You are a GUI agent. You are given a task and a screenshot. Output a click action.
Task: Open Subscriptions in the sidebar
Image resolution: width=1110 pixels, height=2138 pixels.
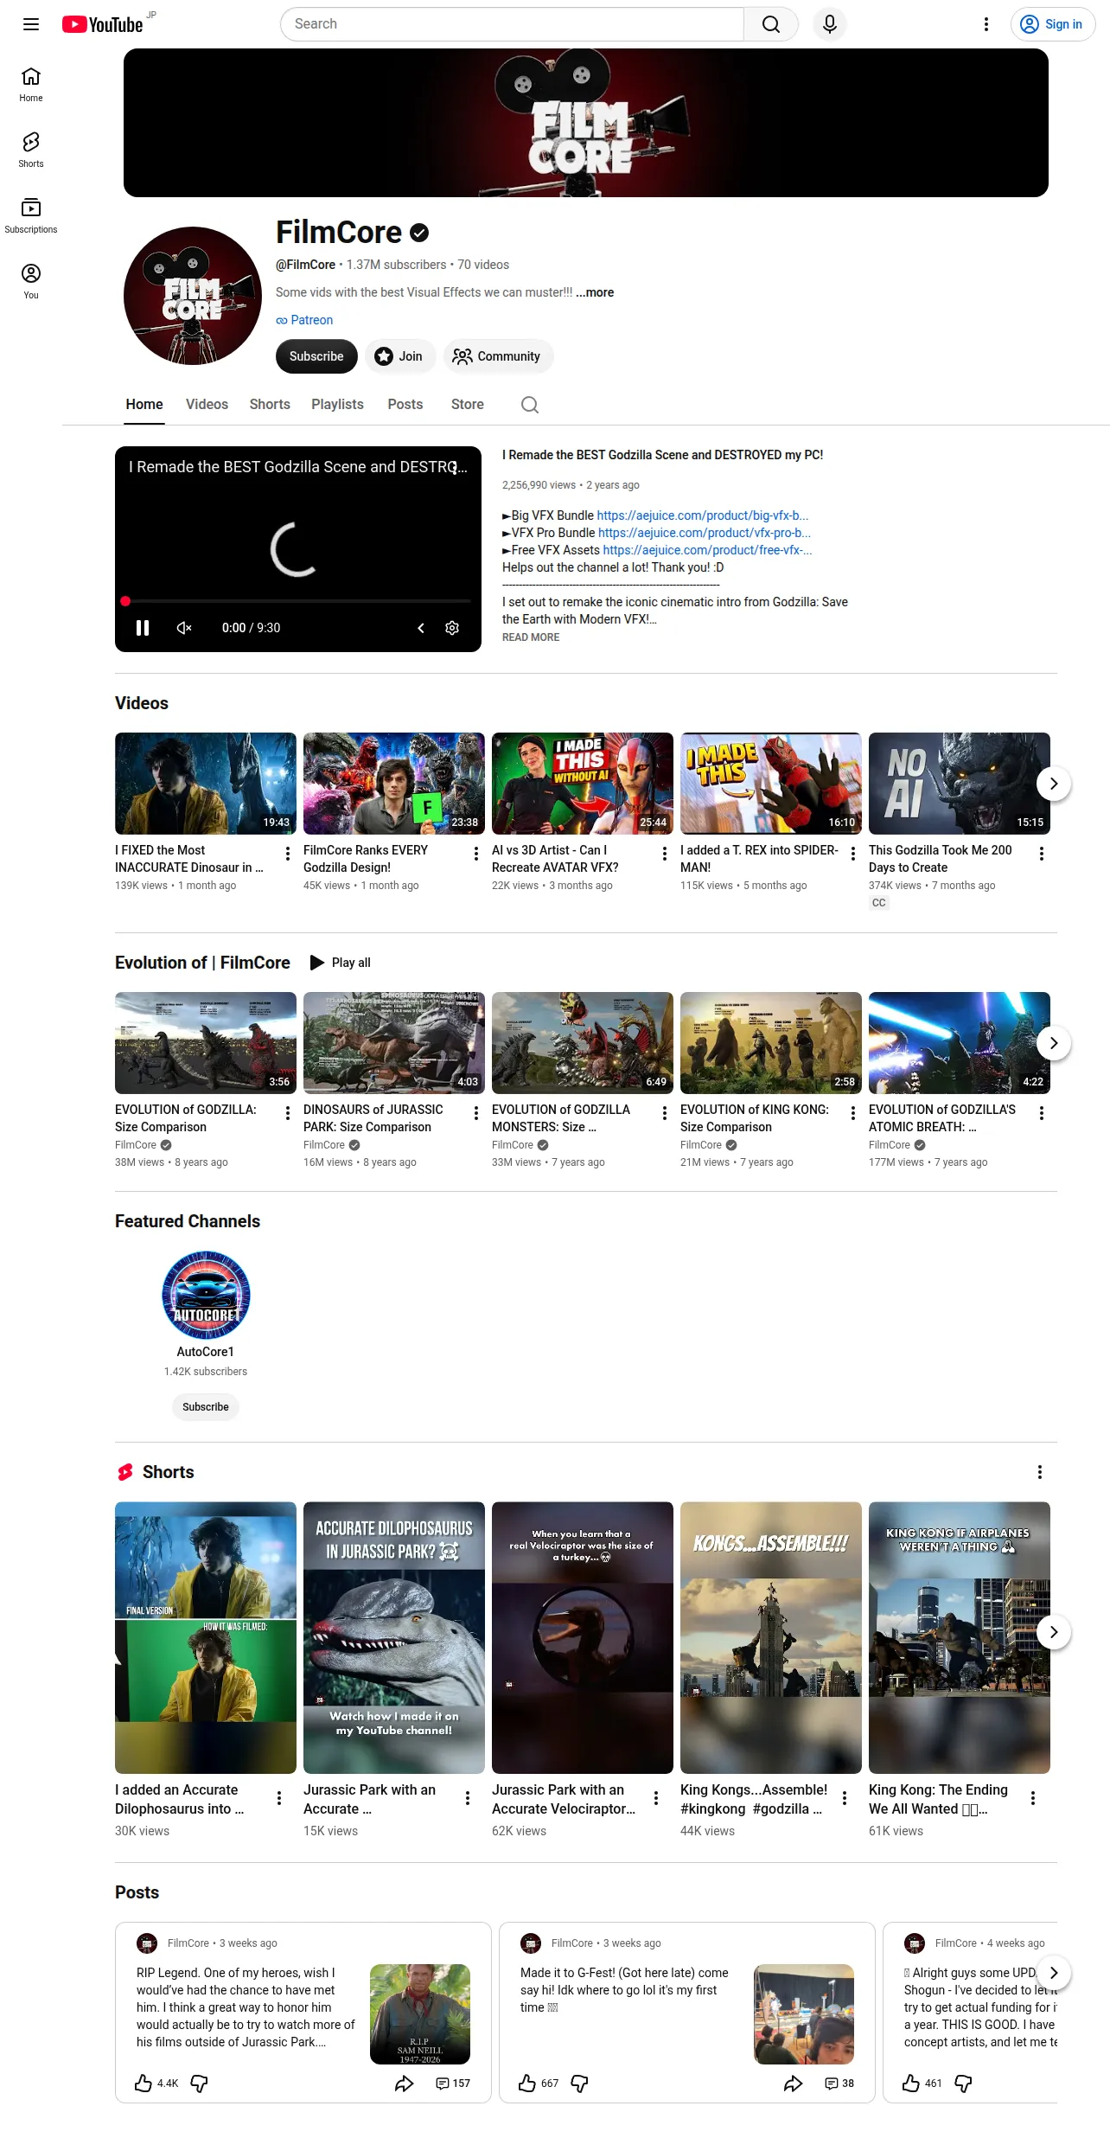(x=31, y=216)
